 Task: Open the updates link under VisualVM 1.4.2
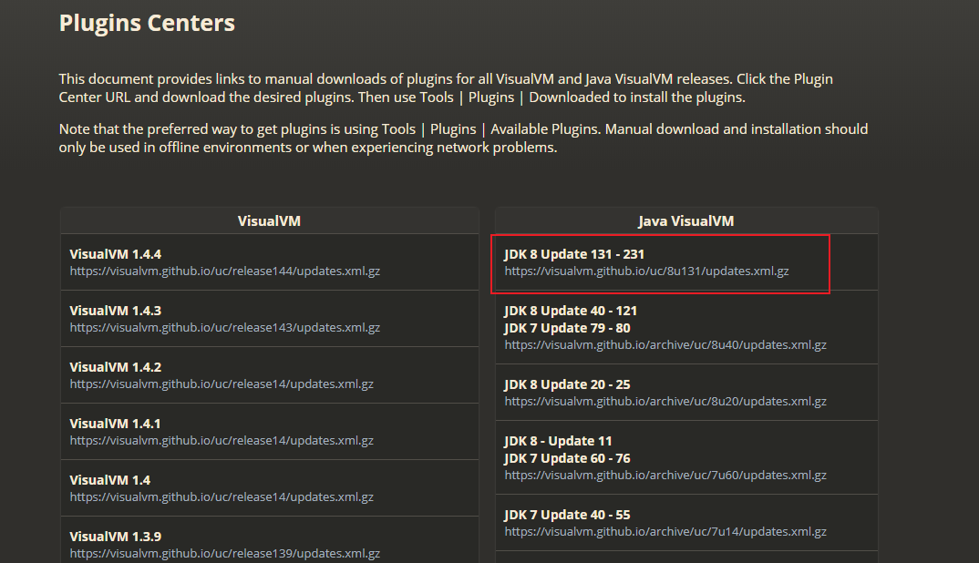(x=222, y=384)
